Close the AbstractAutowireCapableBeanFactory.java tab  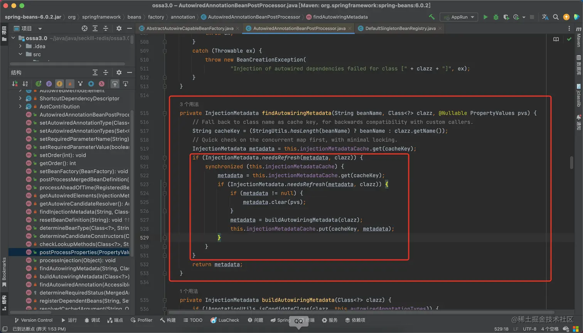tap(238, 29)
